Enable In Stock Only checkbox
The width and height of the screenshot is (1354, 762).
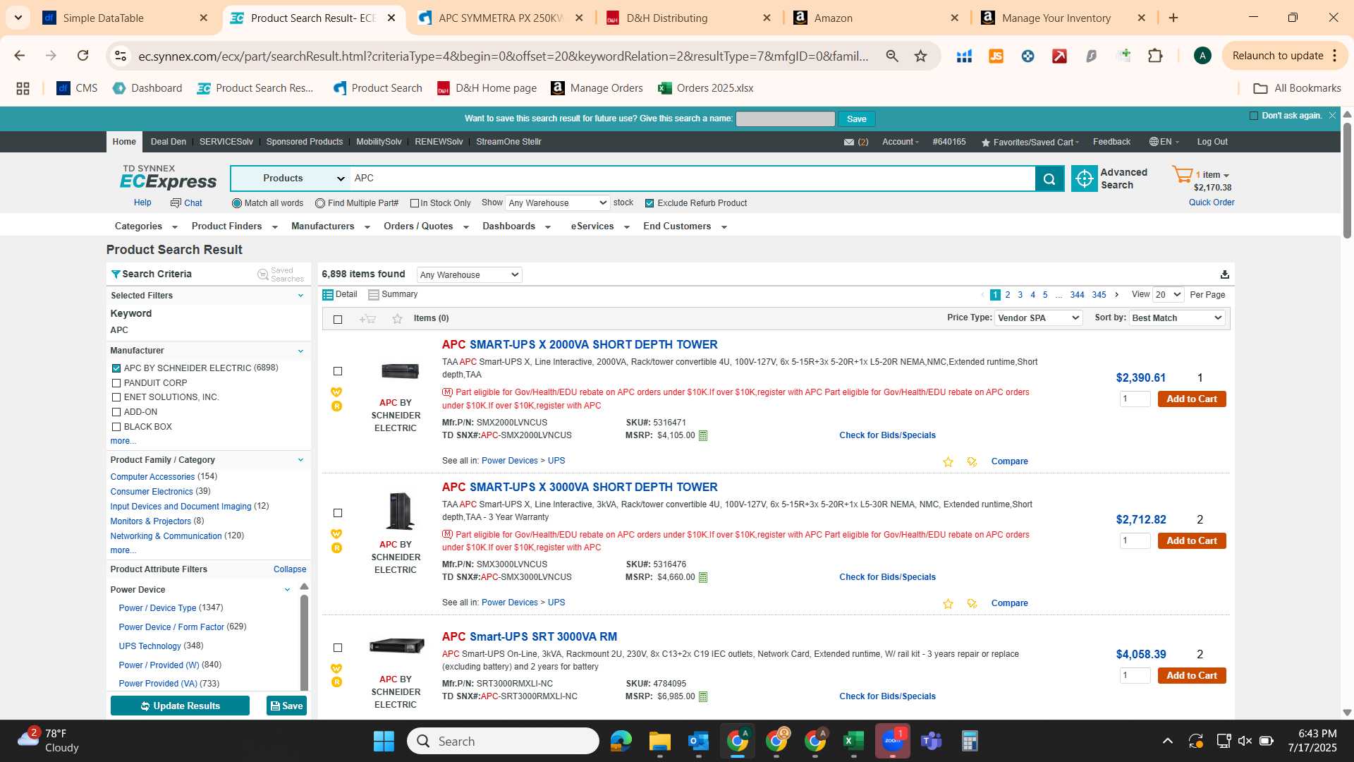point(415,203)
